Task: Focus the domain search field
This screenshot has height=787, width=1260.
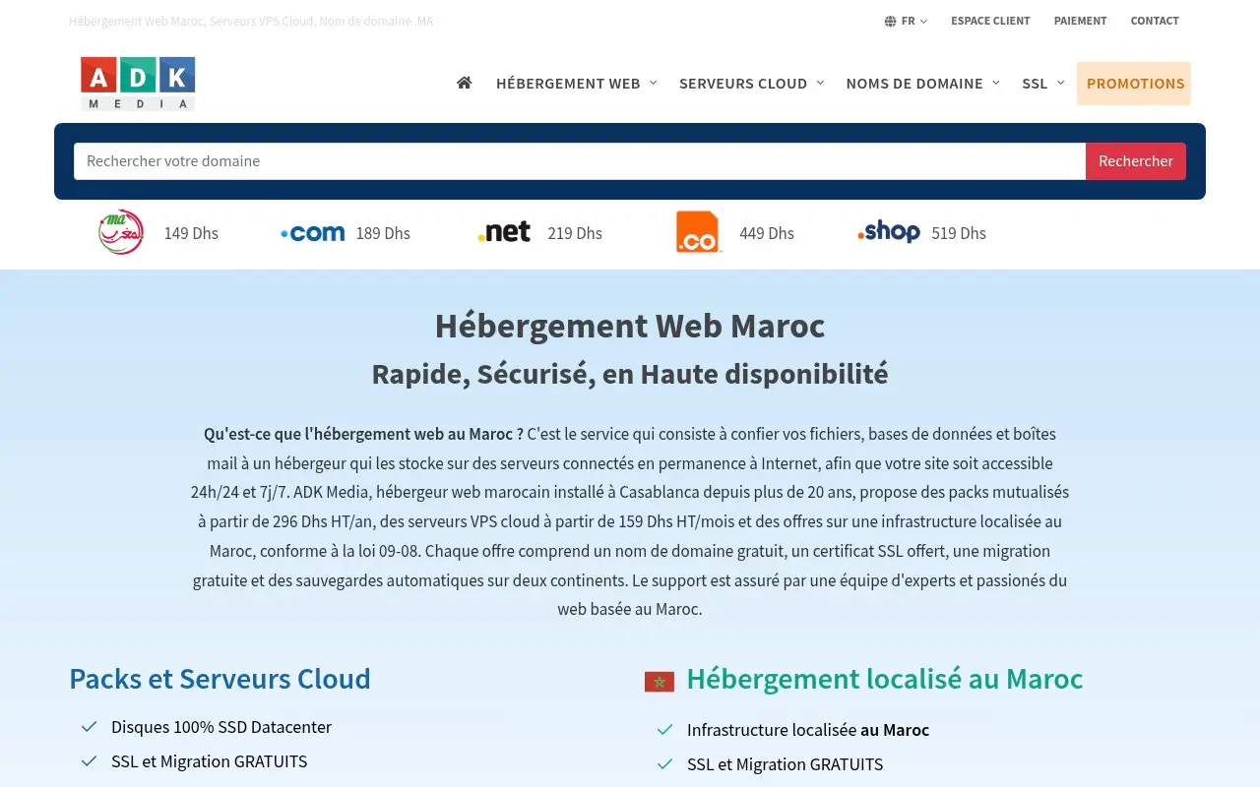Action: click(580, 161)
